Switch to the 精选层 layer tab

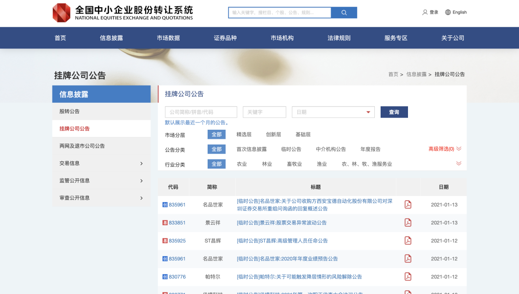tap(244, 135)
